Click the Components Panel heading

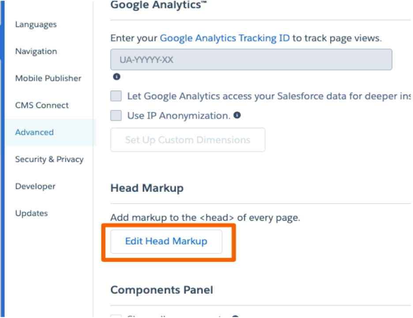point(162,290)
